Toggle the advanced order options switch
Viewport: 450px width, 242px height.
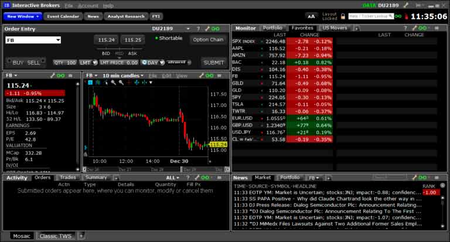tap(179, 62)
